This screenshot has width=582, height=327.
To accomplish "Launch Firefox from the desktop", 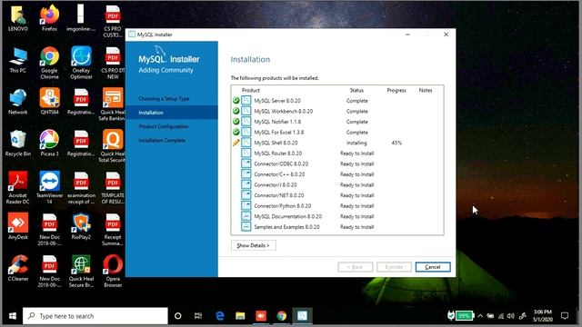I will point(49,18).
